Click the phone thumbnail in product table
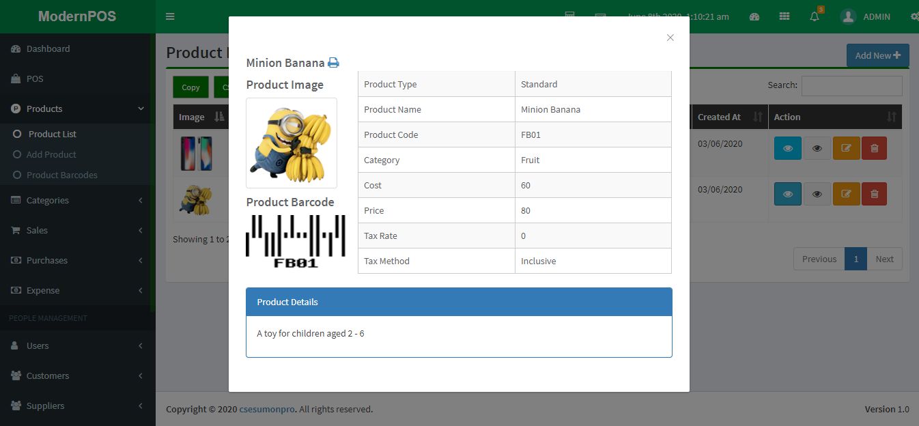The width and height of the screenshot is (919, 426). coord(196,154)
